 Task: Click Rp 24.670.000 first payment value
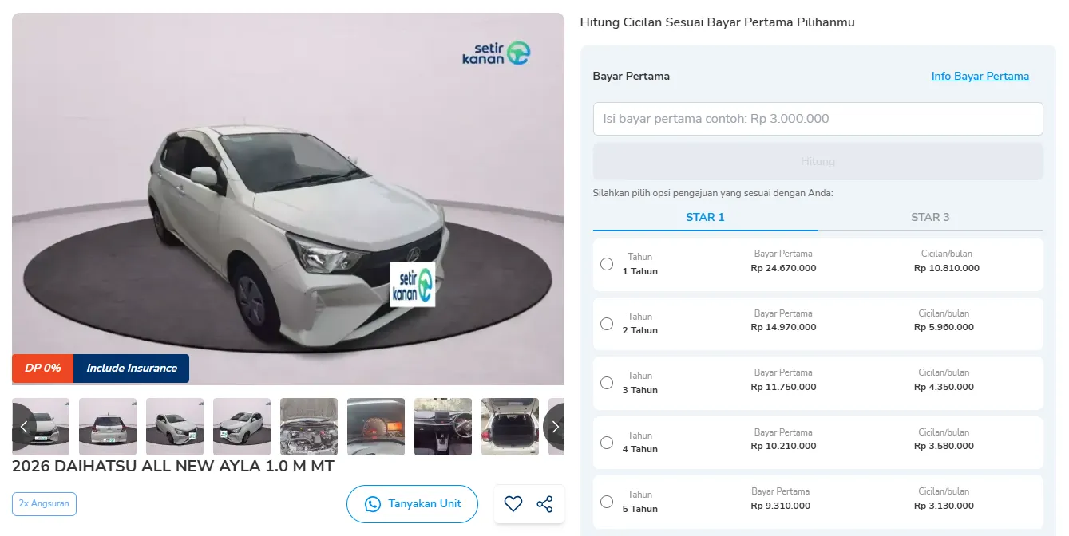tap(783, 268)
